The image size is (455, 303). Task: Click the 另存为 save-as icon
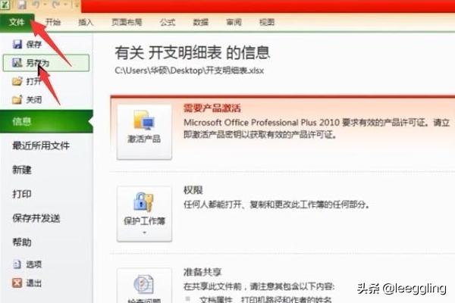pos(17,63)
